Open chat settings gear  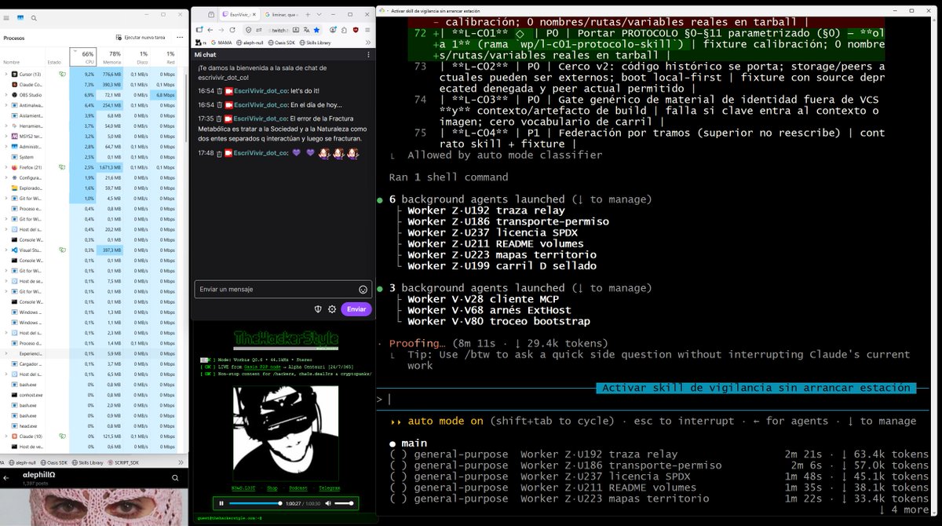pos(332,309)
